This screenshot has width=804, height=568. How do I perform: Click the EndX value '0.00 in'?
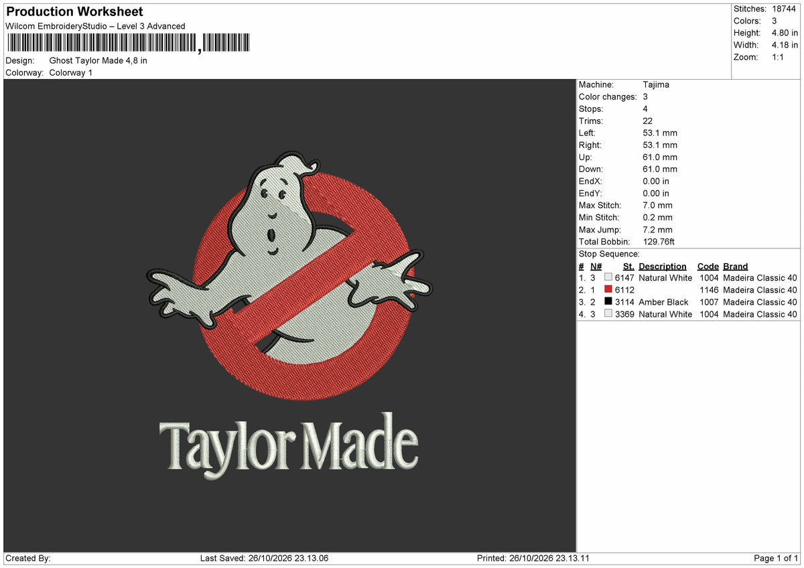(655, 181)
